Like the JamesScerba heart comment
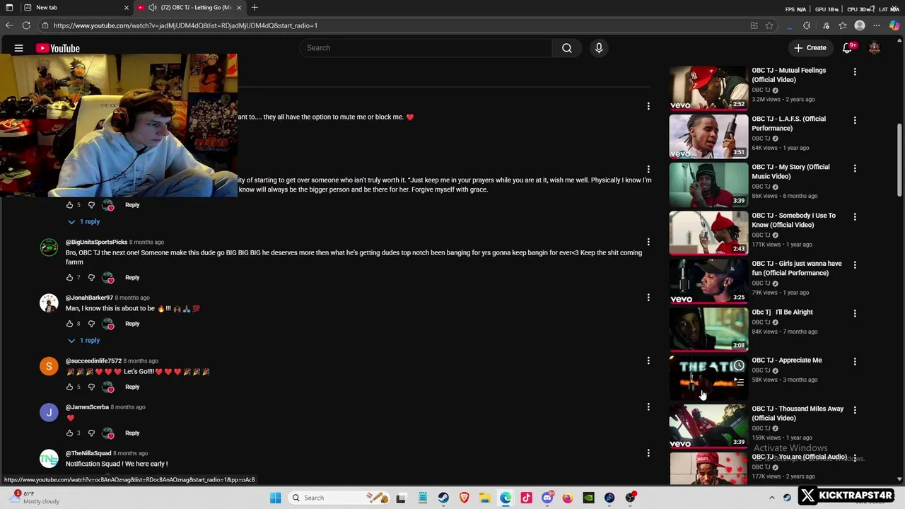The image size is (905, 509). point(69,433)
